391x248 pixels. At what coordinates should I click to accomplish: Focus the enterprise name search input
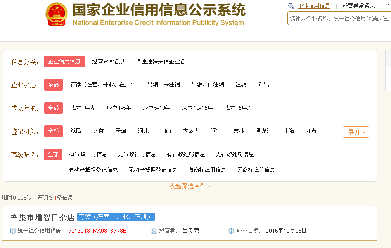click(339, 19)
